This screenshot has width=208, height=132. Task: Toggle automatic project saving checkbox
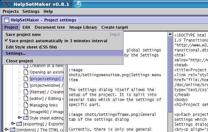(x=6, y=41)
